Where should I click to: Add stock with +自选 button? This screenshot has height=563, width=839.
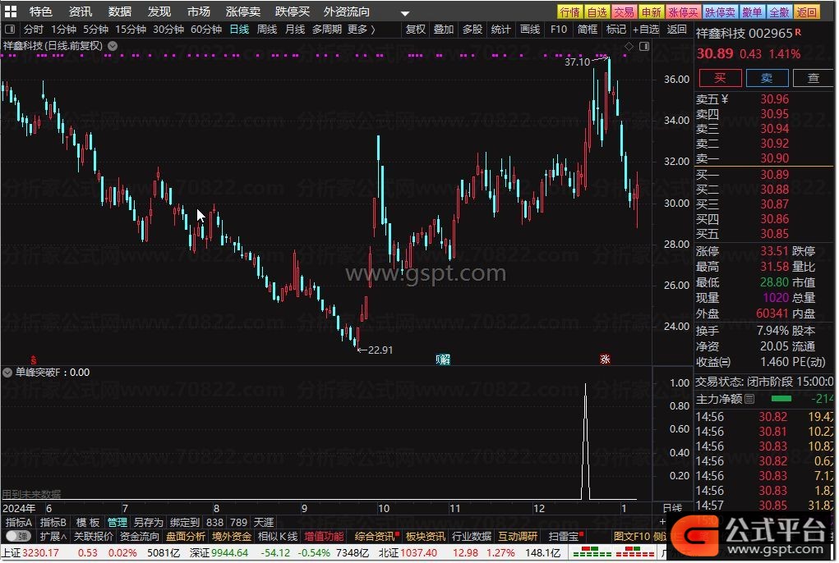tap(646, 29)
